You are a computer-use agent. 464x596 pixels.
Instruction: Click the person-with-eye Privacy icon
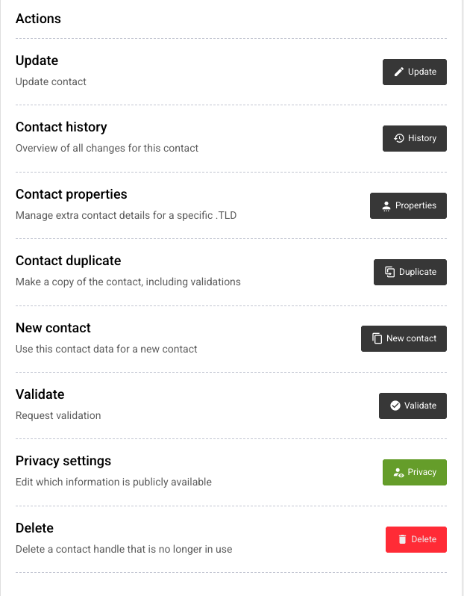[398, 473]
